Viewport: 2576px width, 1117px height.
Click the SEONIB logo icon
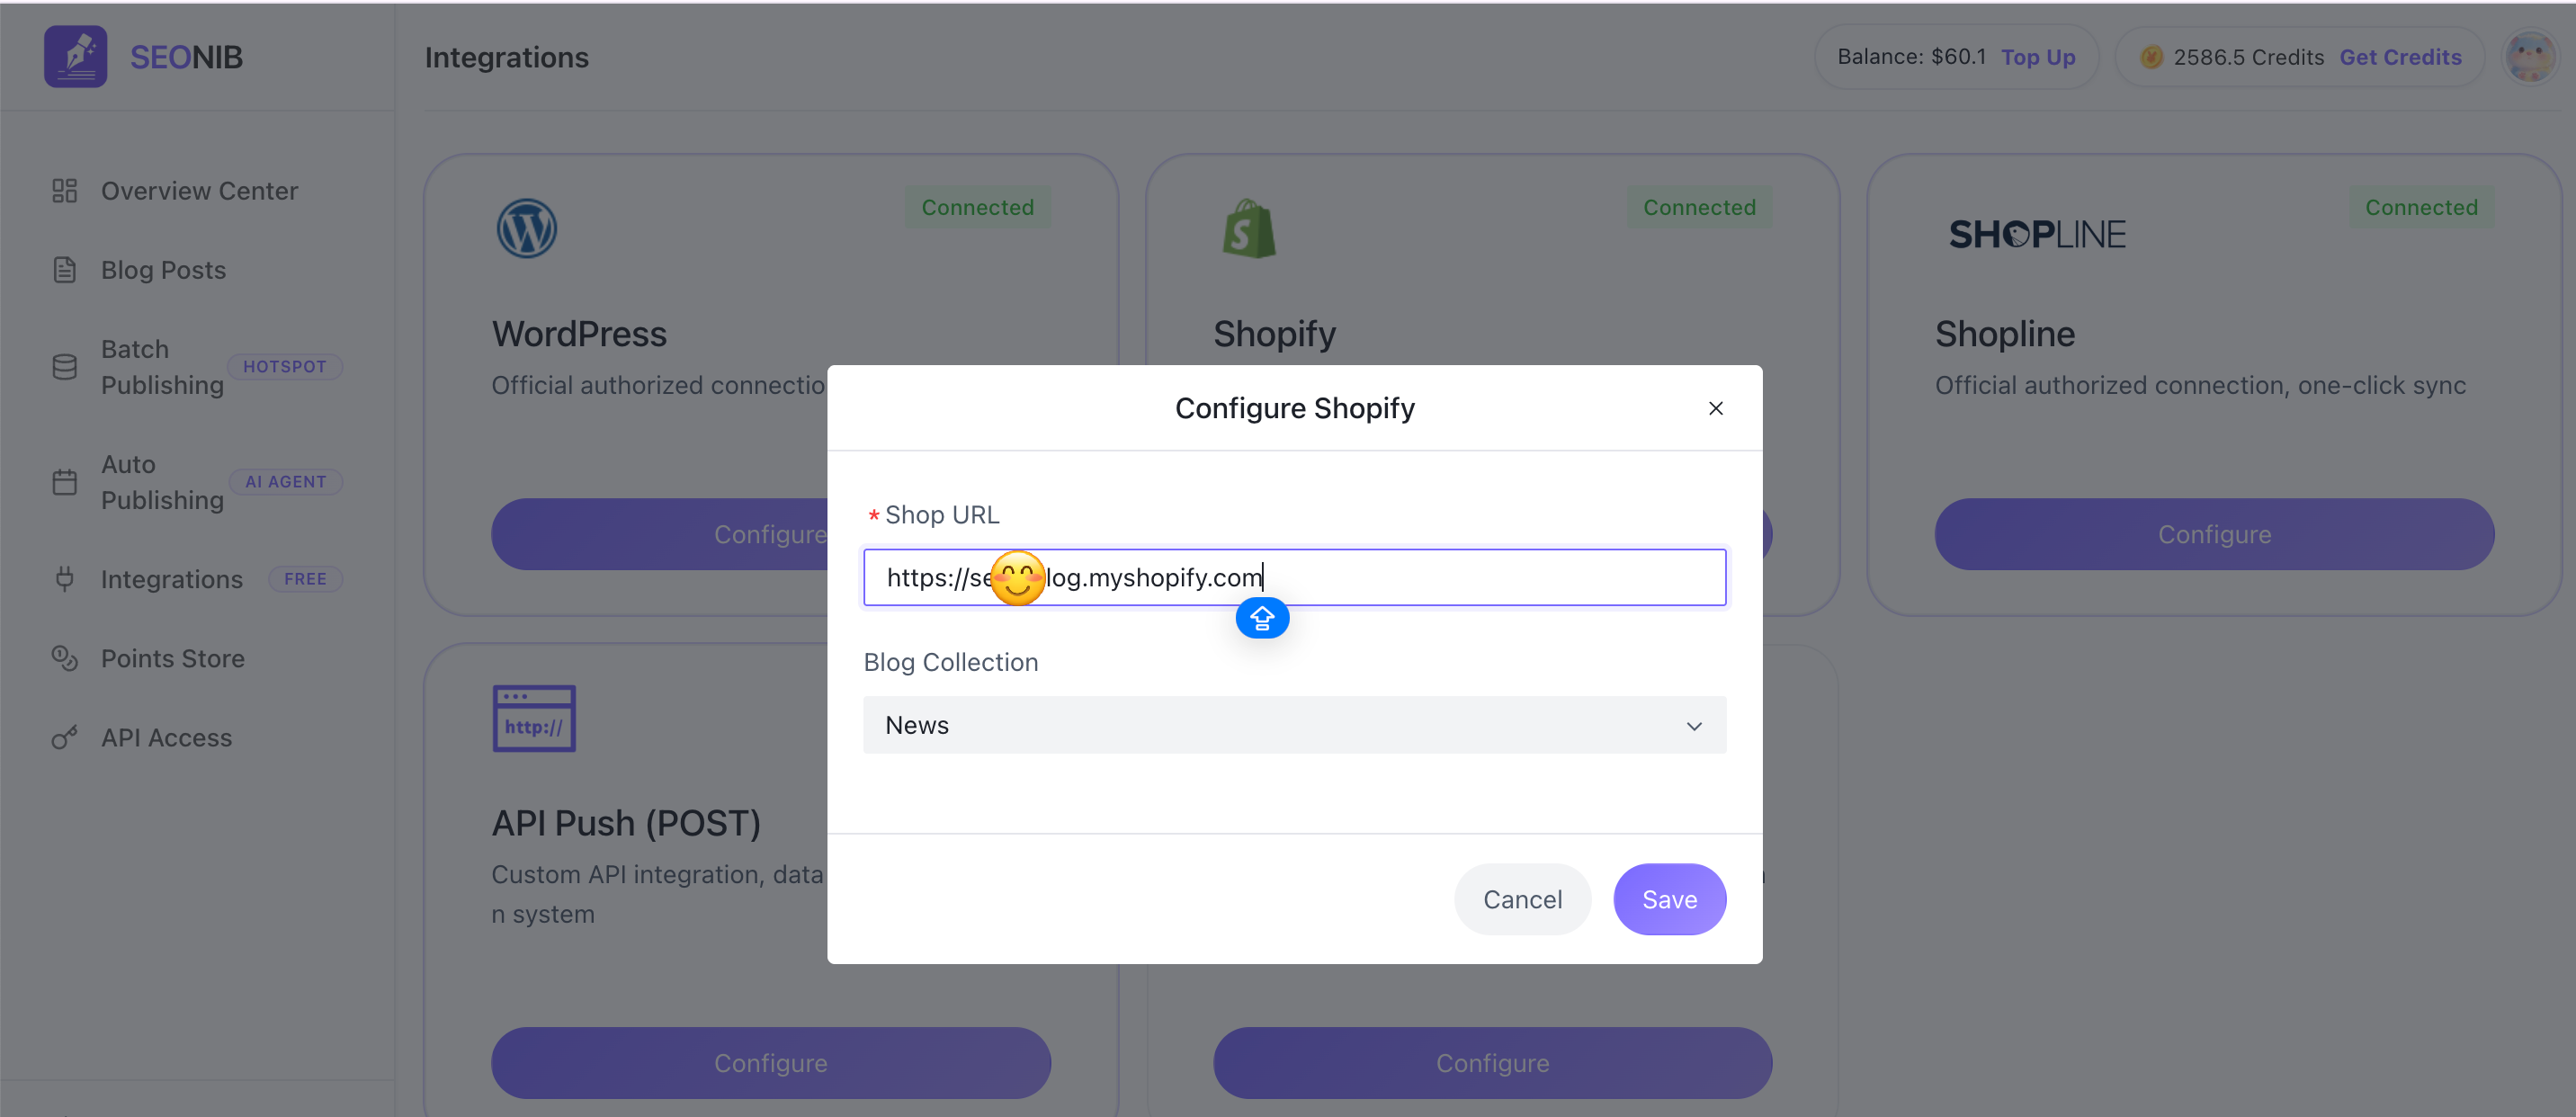pos(75,57)
